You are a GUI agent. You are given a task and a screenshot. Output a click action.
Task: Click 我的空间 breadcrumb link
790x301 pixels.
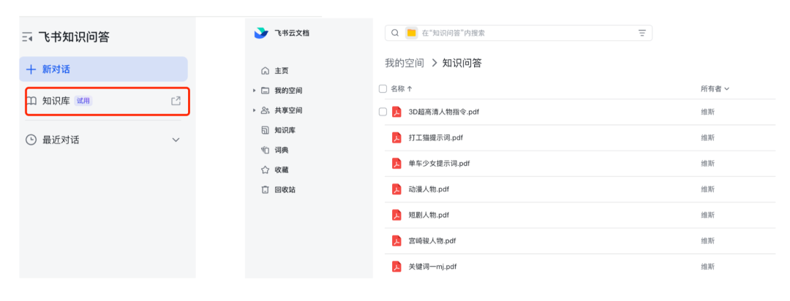tap(404, 63)
